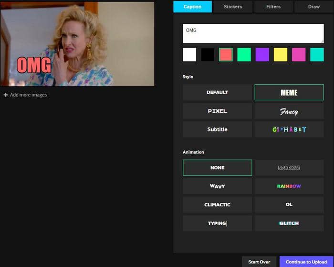The height and width of the screenshot is (267, 334).
Task: Apply the OL animation
Action: point(289,205)
